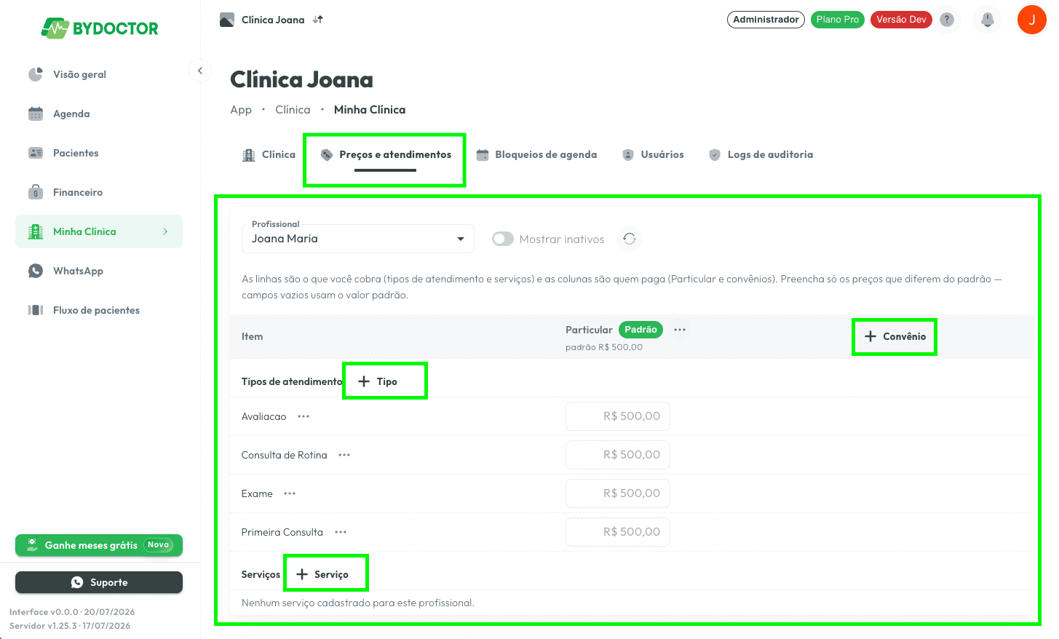Toggle Mostrar inativos switch
The image size is (1059, 639).
(x=503, y=239)
